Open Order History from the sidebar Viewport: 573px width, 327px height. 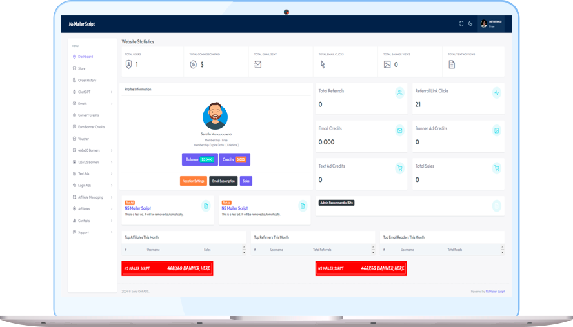pos(86,80)
